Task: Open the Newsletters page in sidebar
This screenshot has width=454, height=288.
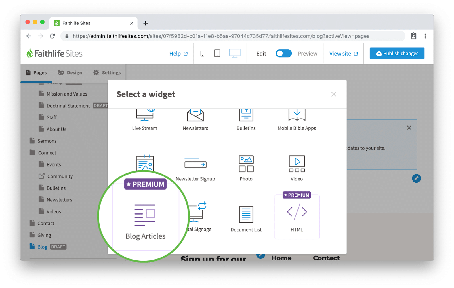Action: 55,200
